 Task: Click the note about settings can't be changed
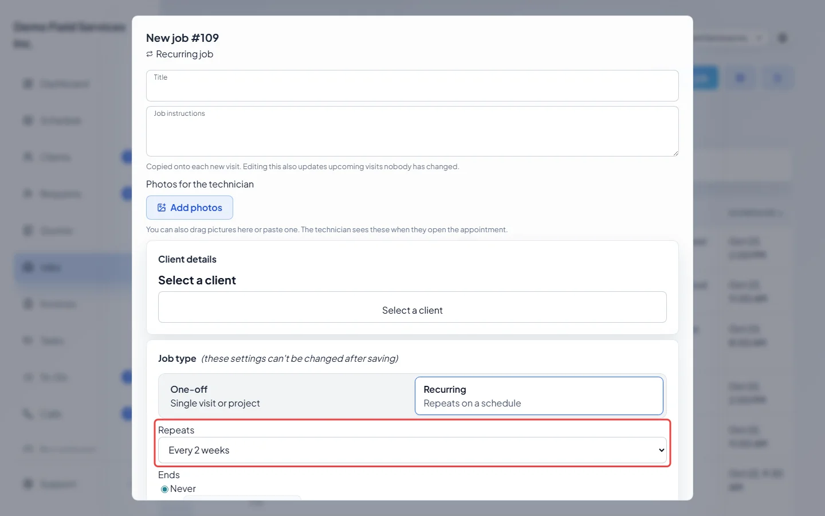[300, 358]
